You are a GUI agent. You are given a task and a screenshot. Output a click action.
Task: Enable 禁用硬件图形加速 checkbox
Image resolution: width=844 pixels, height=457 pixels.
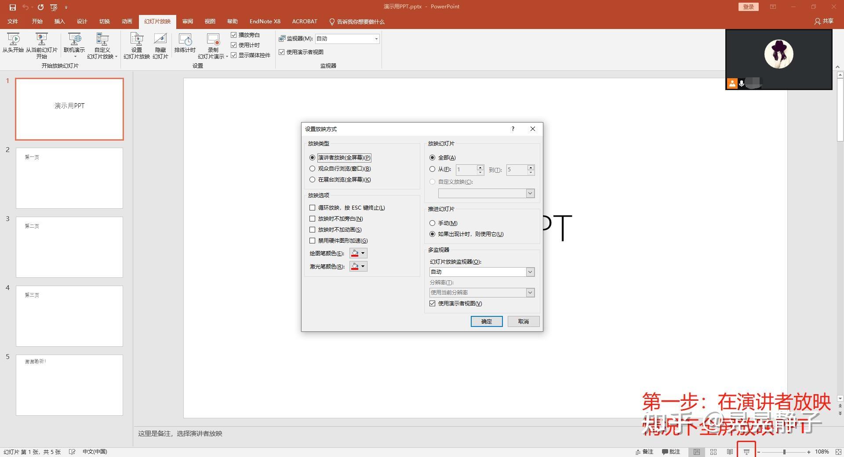click(313, 240)
